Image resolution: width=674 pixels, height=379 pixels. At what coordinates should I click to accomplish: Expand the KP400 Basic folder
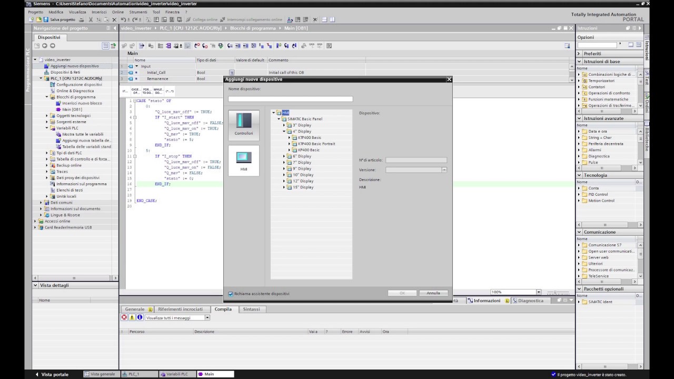point(290,150)
